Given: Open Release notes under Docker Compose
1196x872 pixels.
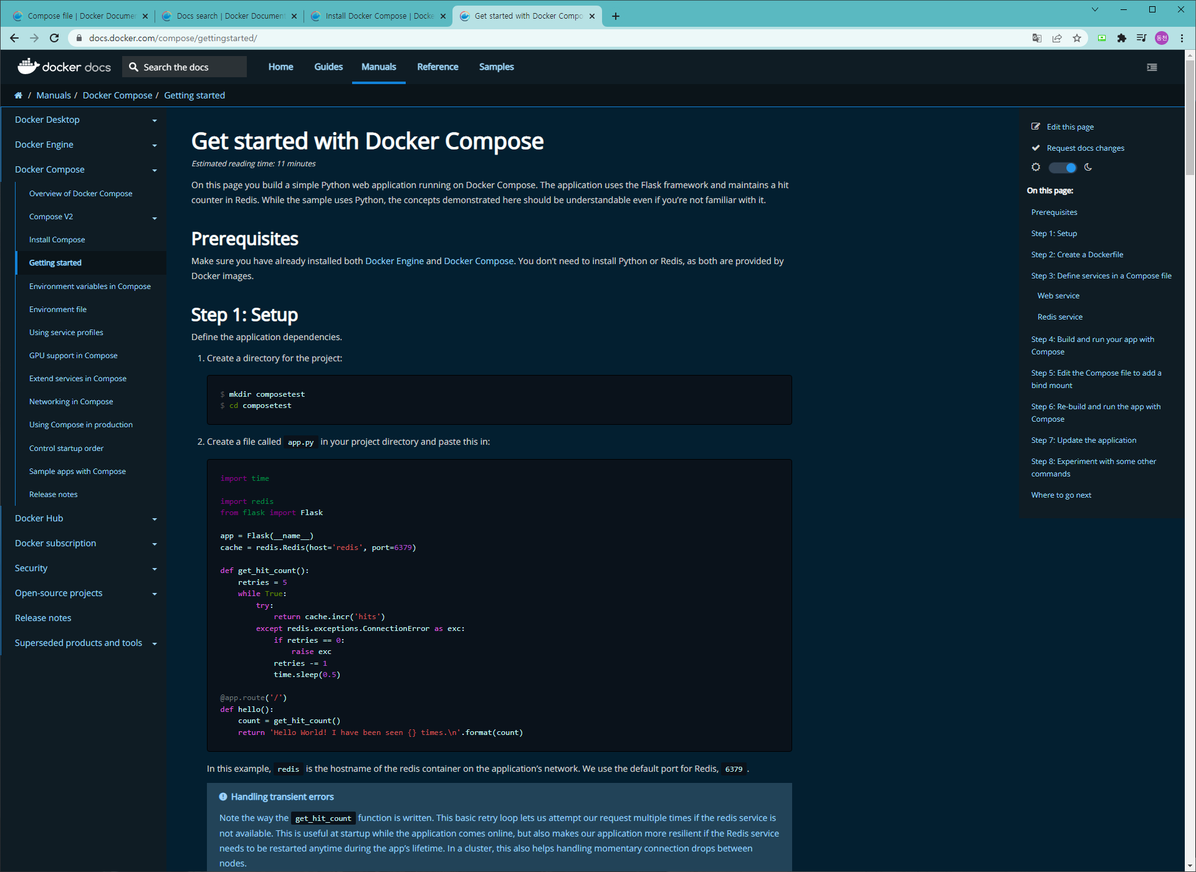Looking at the screenshot, I should (x=54, y=495).
